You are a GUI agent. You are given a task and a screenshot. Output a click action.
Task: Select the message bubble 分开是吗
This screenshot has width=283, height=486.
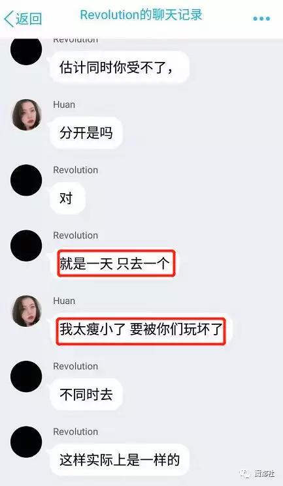[x=86, y=133]
